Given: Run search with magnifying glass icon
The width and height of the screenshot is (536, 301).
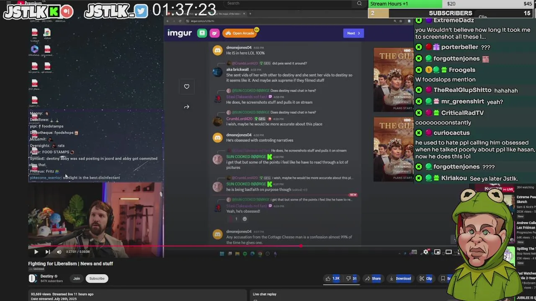Looking at the screenshot, I should 359,3.
